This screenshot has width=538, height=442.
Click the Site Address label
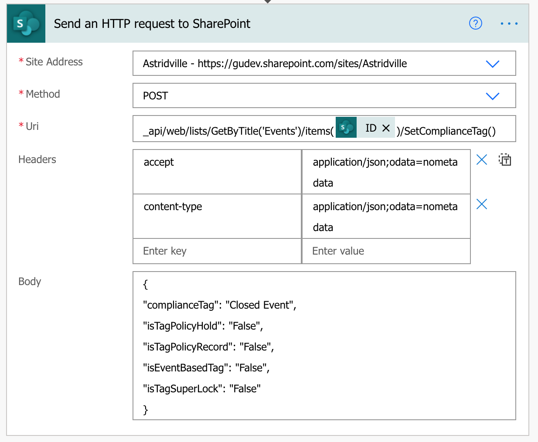point(54,62)
